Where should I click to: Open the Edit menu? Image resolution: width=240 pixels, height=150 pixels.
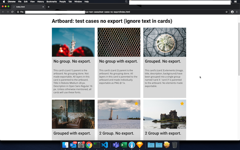(26, 2)
